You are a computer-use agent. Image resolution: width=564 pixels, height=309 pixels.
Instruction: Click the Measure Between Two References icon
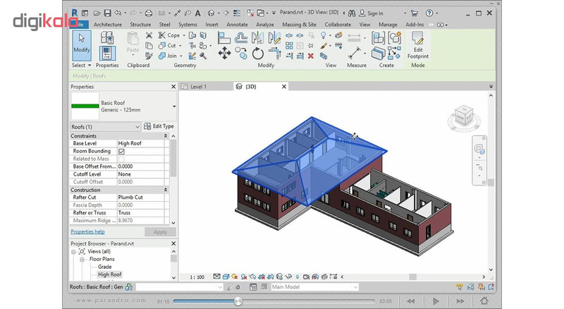click(355, 54)
